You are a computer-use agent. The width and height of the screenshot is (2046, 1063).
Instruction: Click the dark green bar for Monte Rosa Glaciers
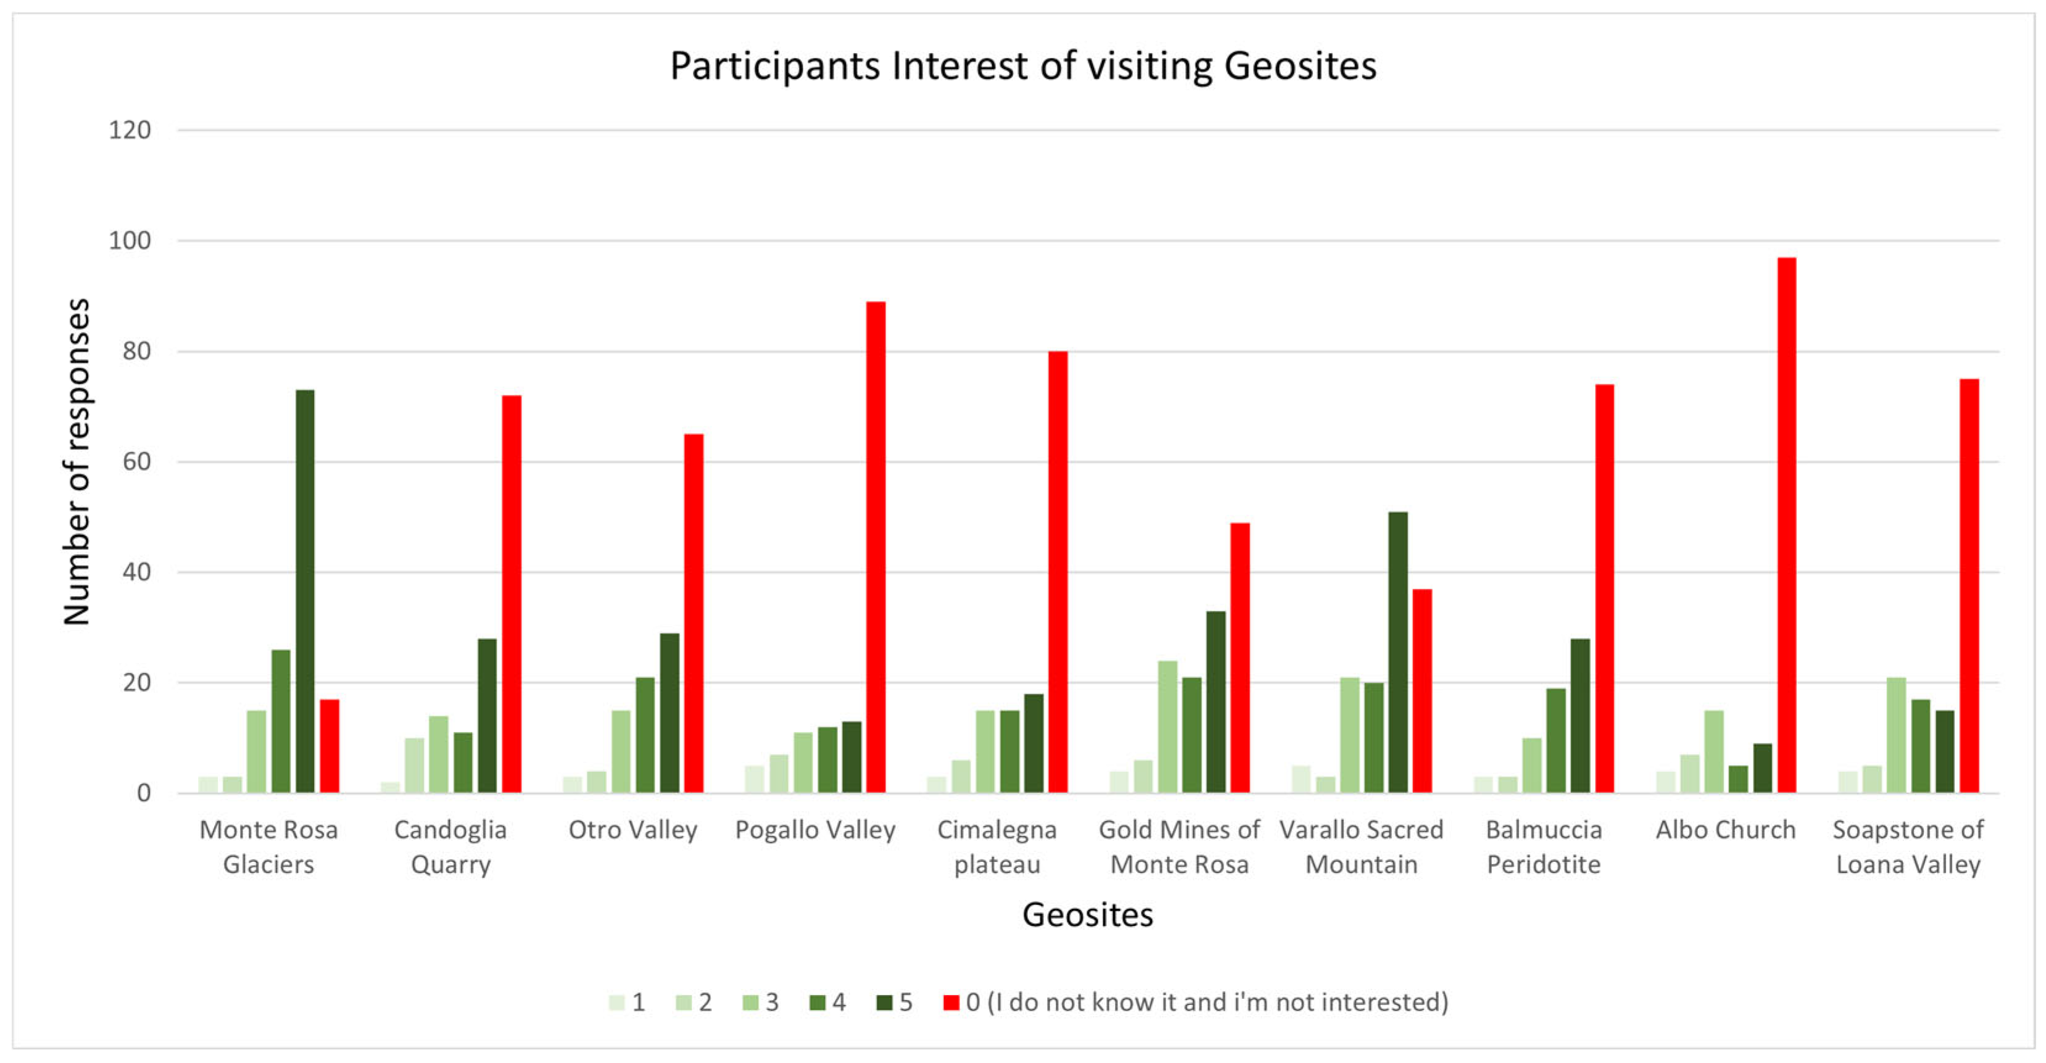pos(305,591)
